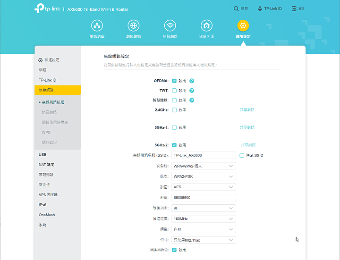Click 共享網路 link beside 2.4GHz

(247, 110)
